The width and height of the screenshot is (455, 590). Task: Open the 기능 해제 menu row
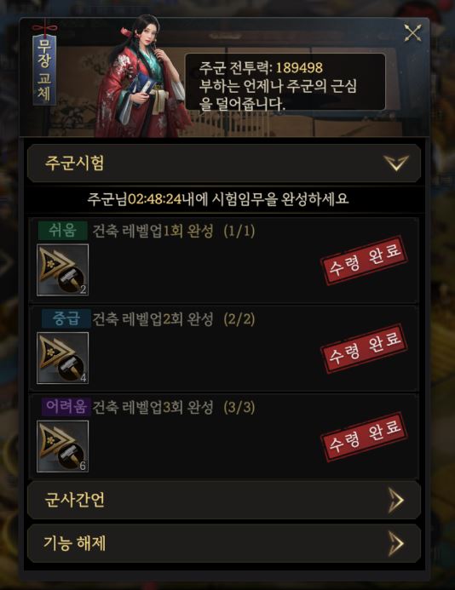point(224,544)
